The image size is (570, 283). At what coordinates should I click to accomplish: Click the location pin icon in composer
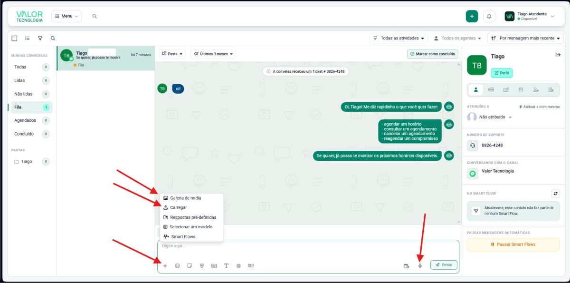point(202,266)
